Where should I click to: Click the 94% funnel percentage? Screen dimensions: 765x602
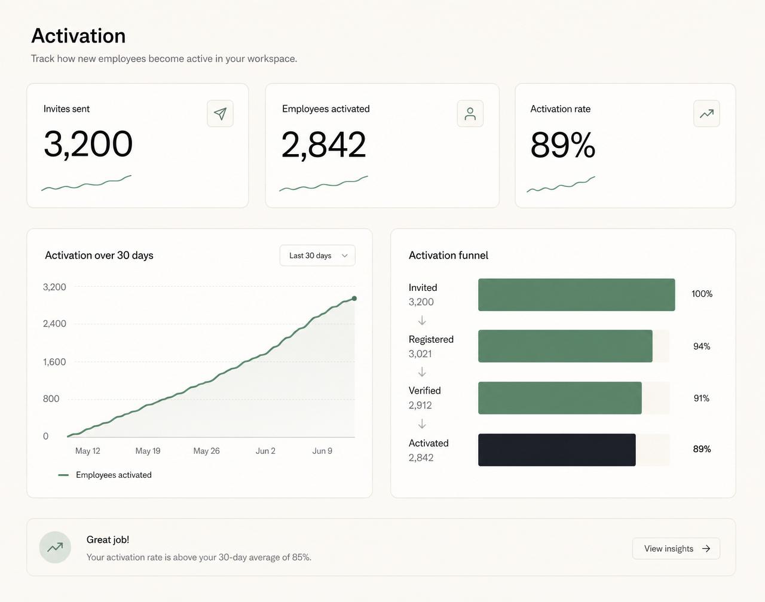pyautogui.click(x=702, y=346)
